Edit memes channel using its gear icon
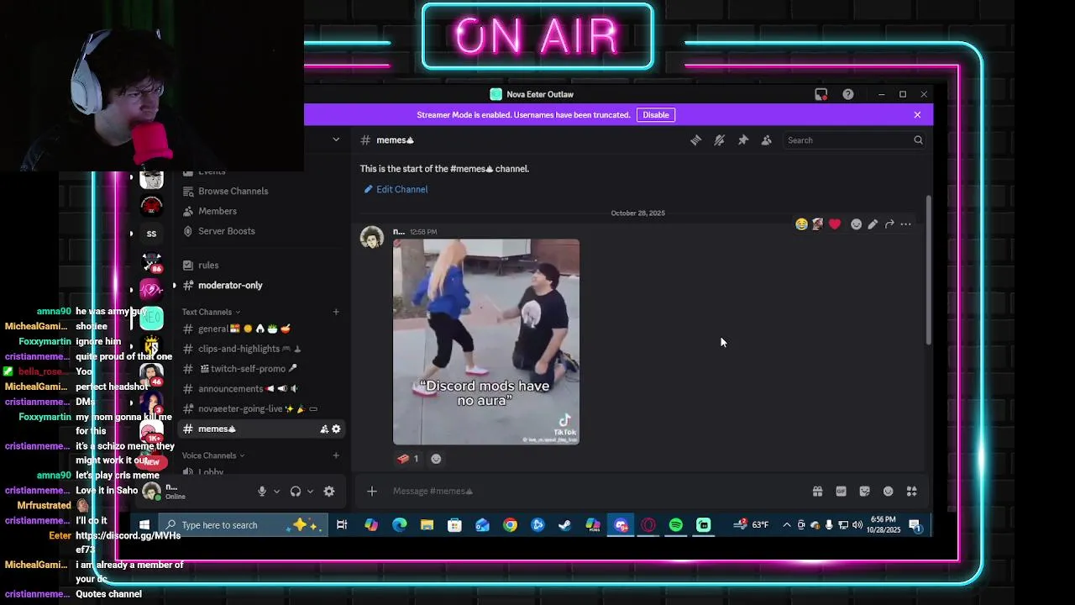This screenshot has width=1075, height=605. (336, 429)
